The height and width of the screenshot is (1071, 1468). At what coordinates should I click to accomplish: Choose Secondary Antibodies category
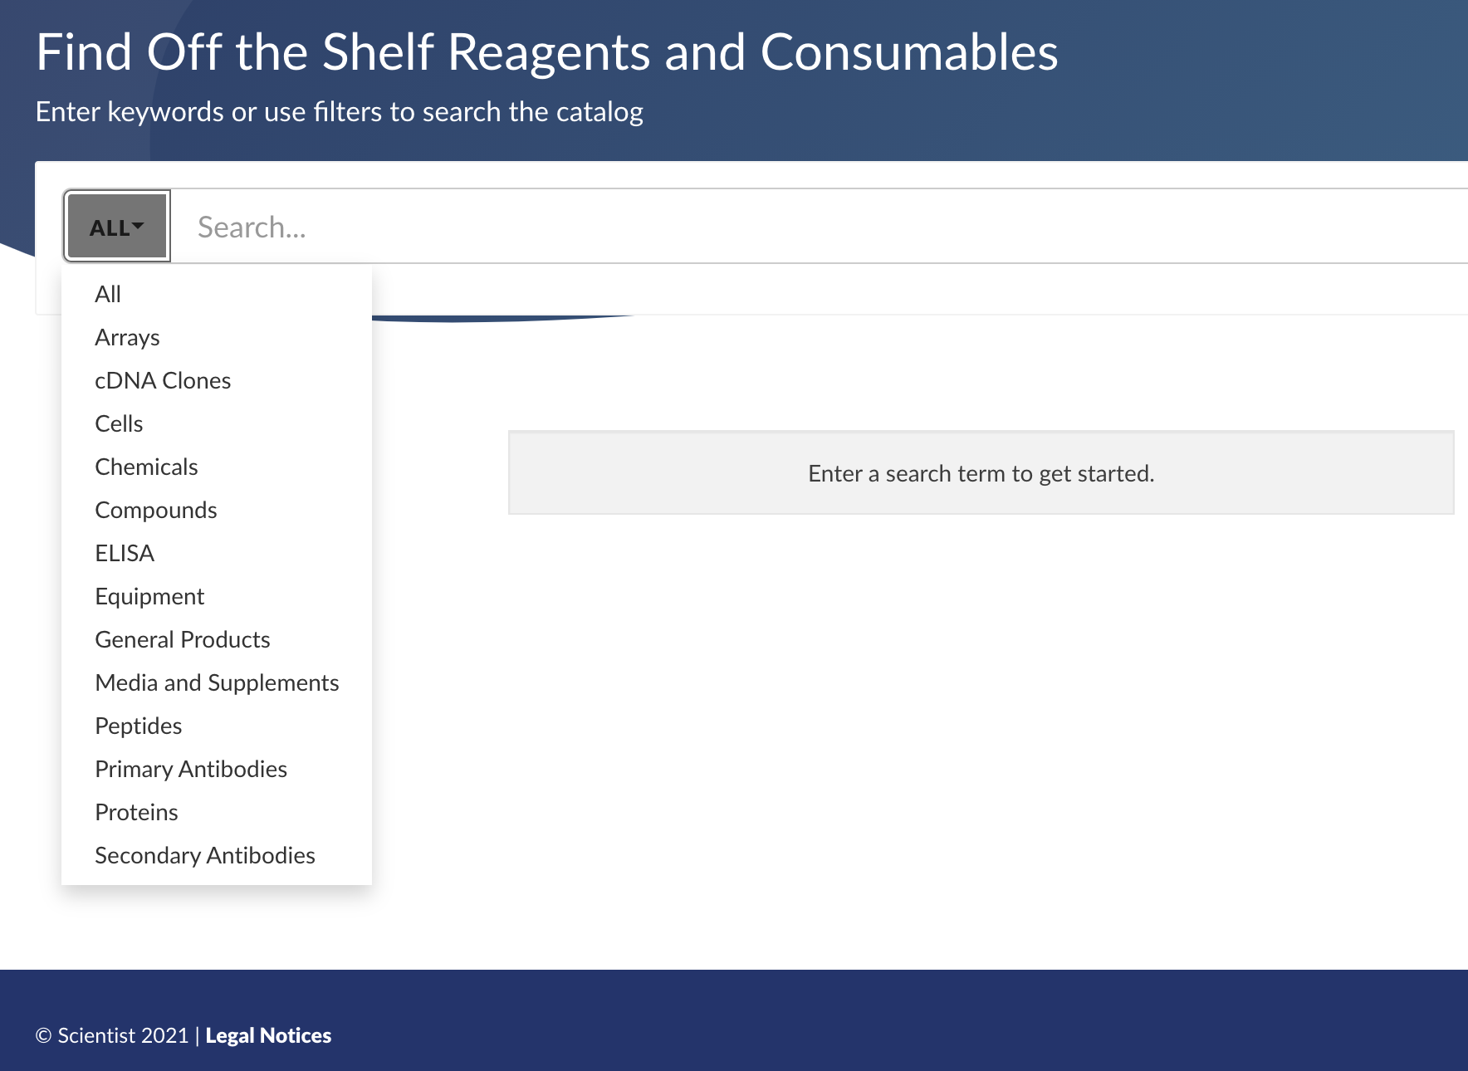pos(205,855)
